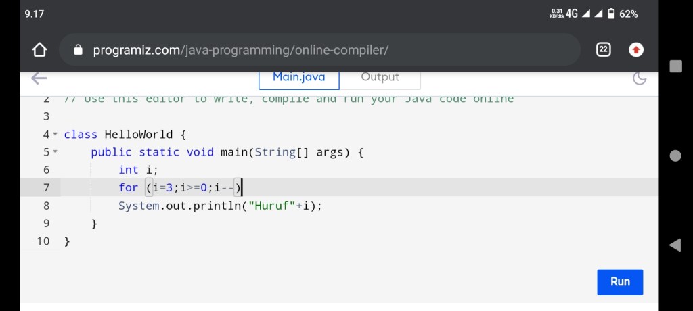Collapse the HelloWorld class fold arrow

(x=55, y=135)
